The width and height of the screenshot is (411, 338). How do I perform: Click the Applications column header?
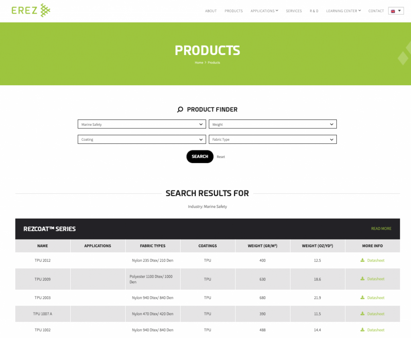[98, 246]
